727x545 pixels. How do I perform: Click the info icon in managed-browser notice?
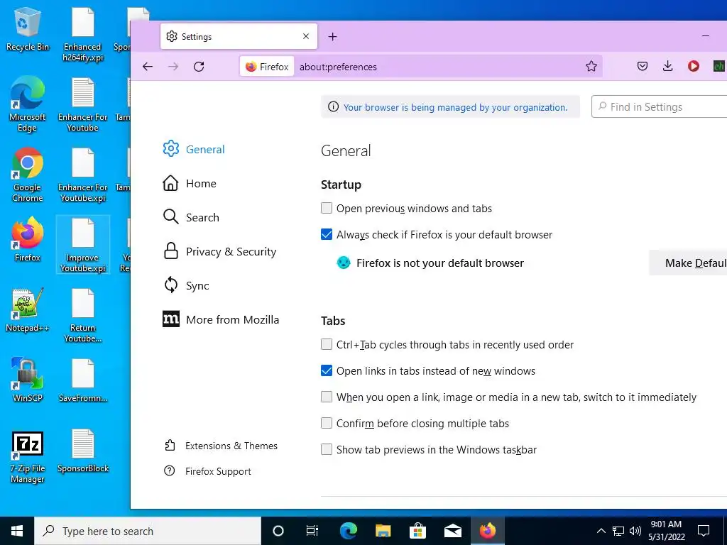click(333, 107)
